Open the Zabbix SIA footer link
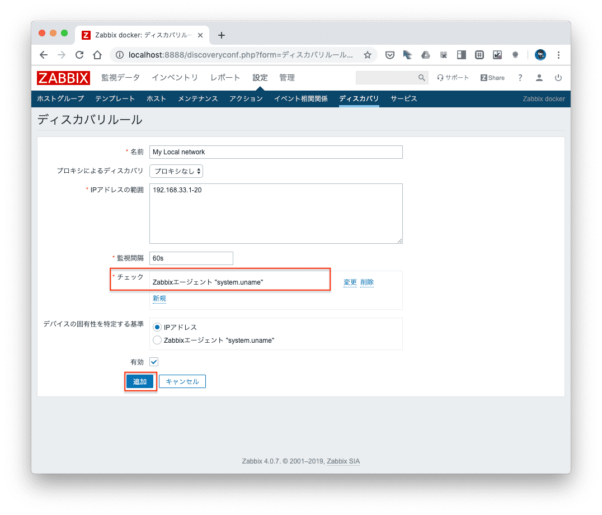This screenshot has width=602, height=515. point(343,461)
